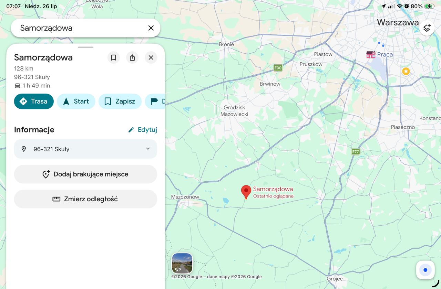This screenshot has height=289, width=441.
Task: Close the Samorządowa place panel
Action: 151,57
